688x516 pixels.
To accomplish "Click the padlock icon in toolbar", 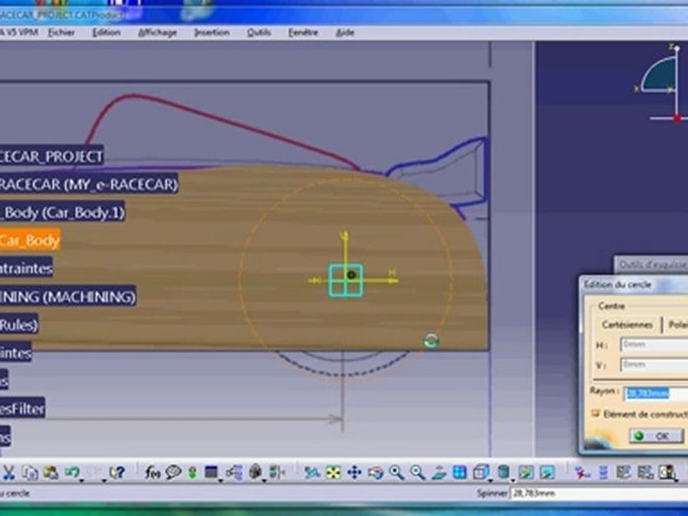I will [255, 472].
